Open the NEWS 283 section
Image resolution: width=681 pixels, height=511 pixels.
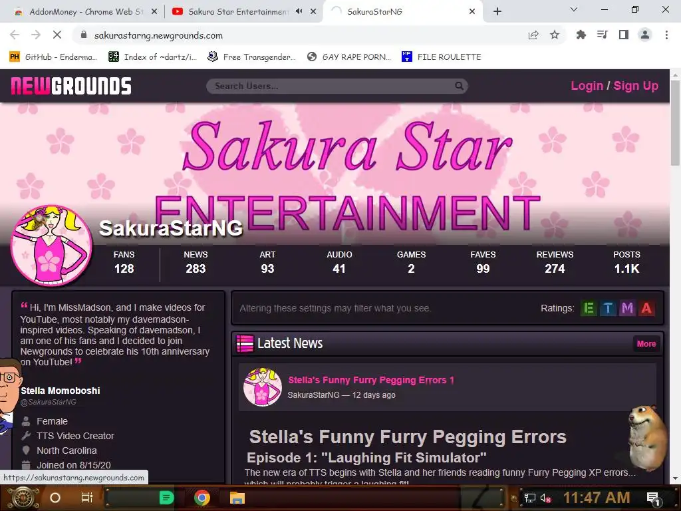click(x=196, y=262)
